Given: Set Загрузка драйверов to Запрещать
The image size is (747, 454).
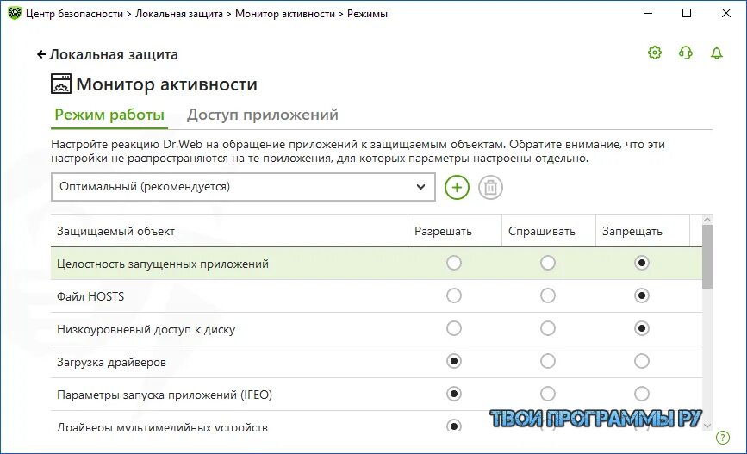Looking at the screenshot, I should (642, 361).
